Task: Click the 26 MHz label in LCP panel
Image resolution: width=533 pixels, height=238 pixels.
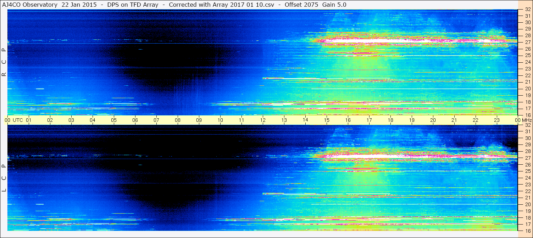Action: tap(528, 165)
